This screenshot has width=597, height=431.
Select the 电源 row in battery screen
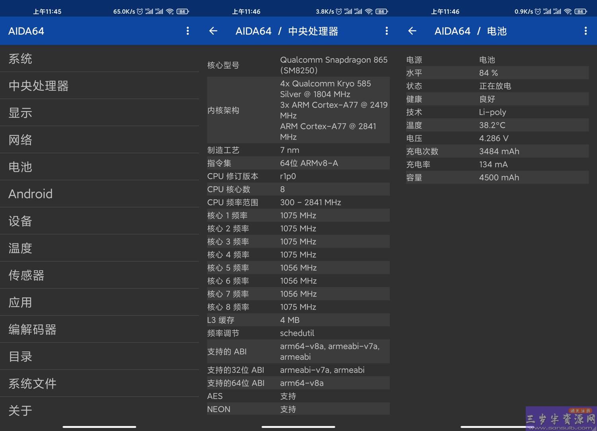(x=497, y=60)
